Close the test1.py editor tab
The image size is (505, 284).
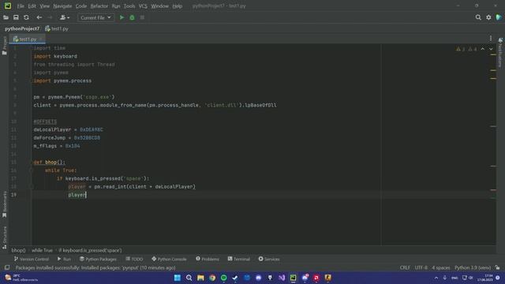pos(41,39)
